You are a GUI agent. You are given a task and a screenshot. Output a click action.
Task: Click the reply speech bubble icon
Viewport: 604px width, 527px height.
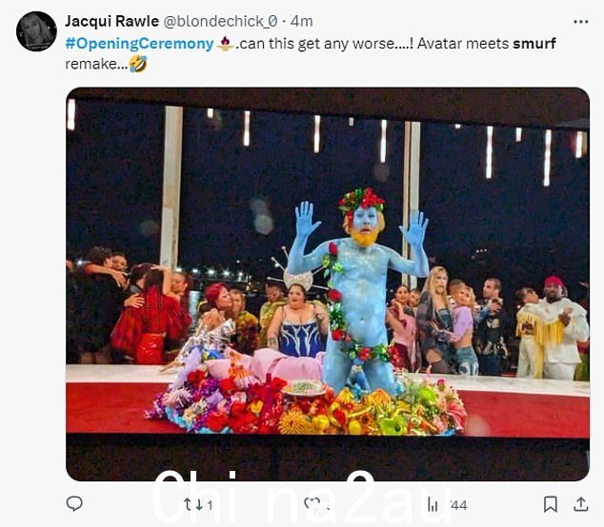point(74,503)
